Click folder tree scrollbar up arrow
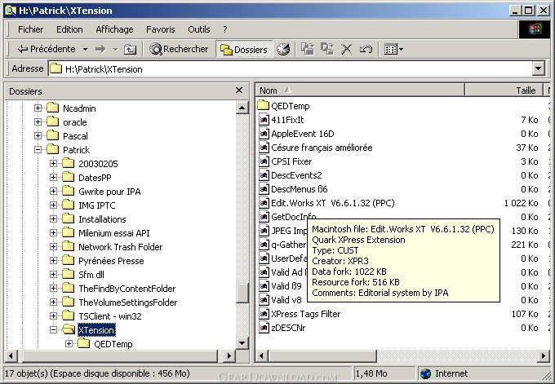This screenshot has height=384, width=555. 242,108
